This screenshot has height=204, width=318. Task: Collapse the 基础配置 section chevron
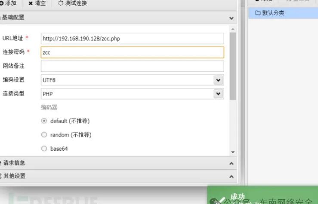point(232,18)
